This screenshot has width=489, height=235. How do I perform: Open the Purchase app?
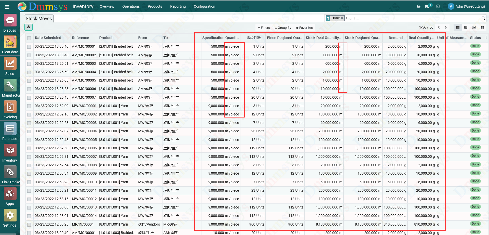10,132
